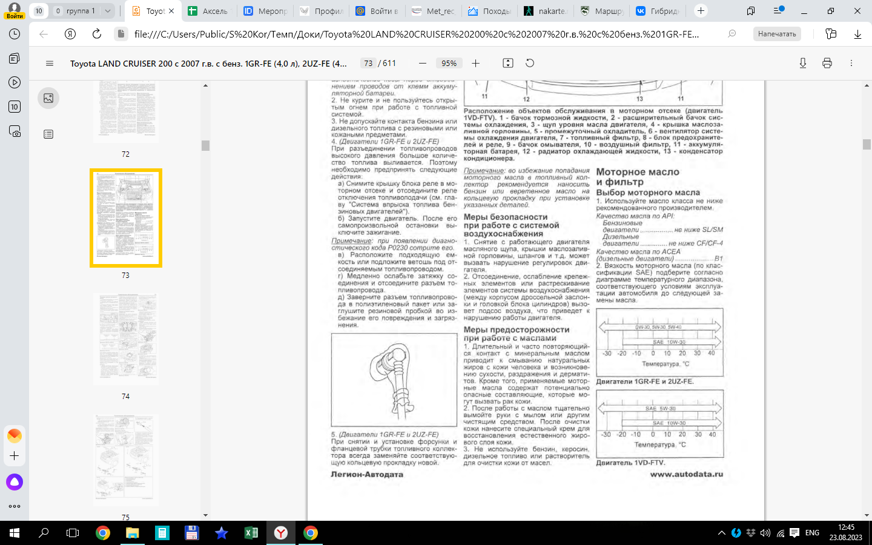Image resolution: width=872 pixels, height=545 pixels.
Task: Open the video play icon in sidebar
Action: (x=15, y=82)
